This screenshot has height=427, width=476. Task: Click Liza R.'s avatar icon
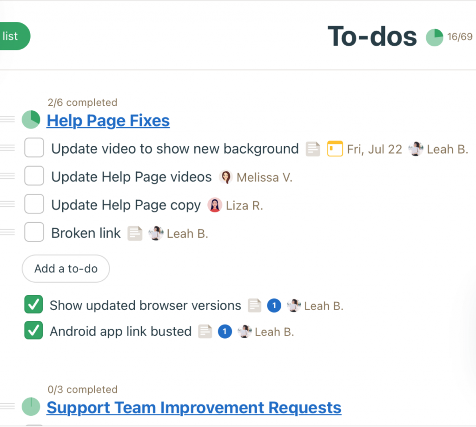click(x=215, y=205)
